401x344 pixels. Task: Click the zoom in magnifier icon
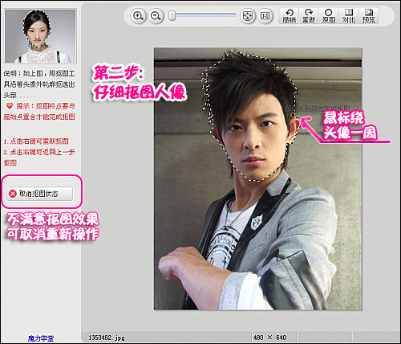click(138, 16)
